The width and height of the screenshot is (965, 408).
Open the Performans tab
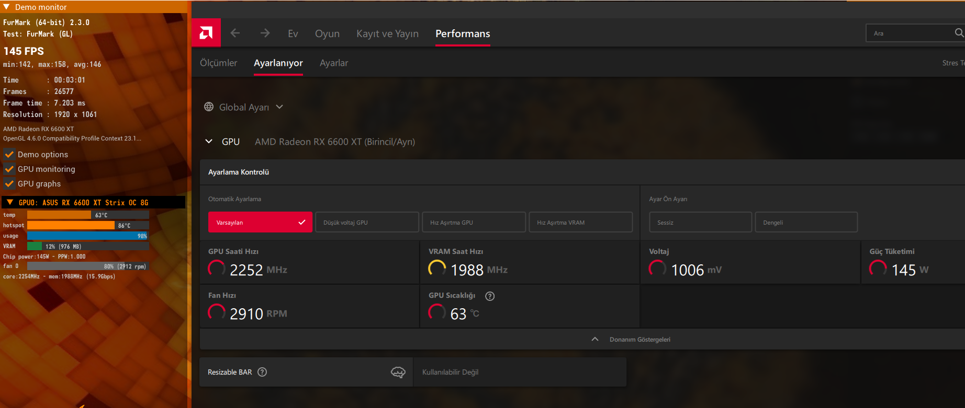coord(463,33)
